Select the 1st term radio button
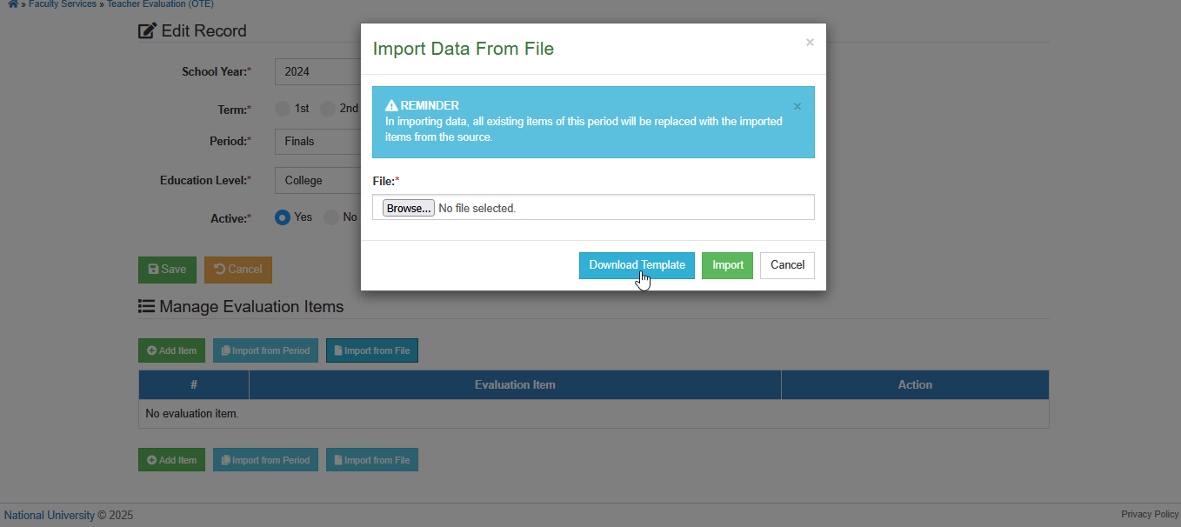The image size is (1181, 527). (x=283, y=109)
